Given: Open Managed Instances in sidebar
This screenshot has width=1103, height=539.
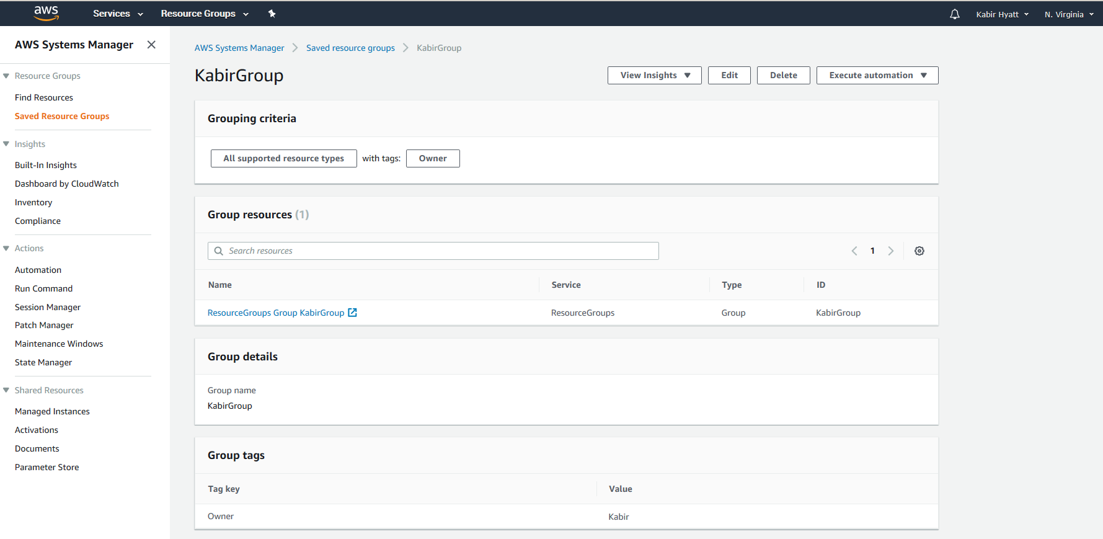Looking at the screenshot, I should 52,411.
